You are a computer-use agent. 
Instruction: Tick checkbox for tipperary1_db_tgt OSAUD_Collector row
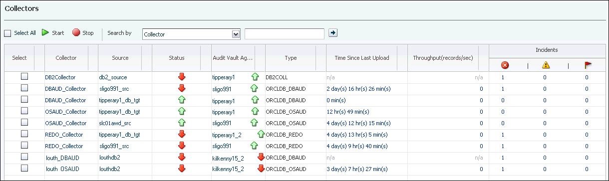pos(24,111)
